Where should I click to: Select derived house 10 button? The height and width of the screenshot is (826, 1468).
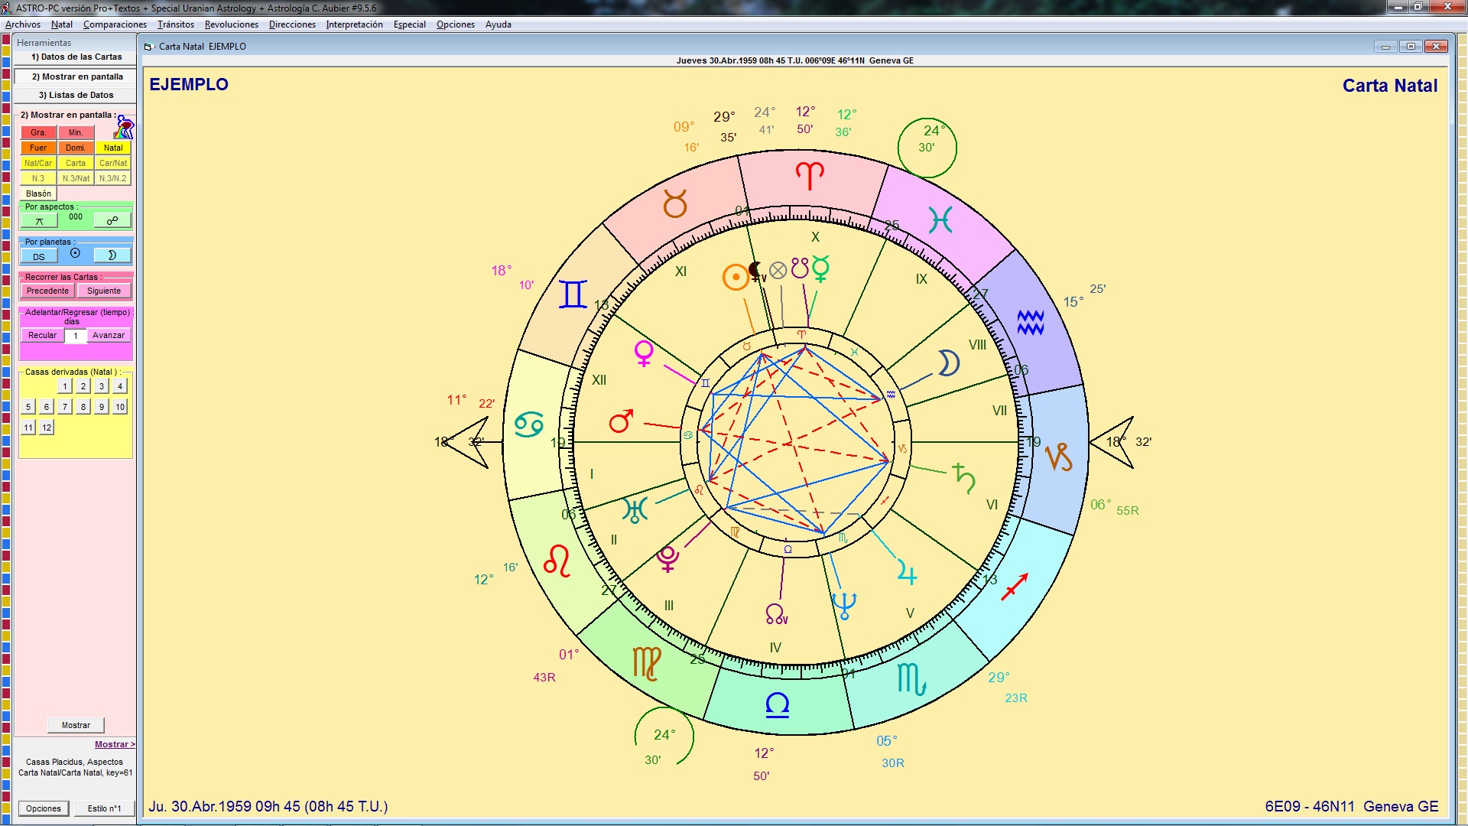(x=120, y=407)
